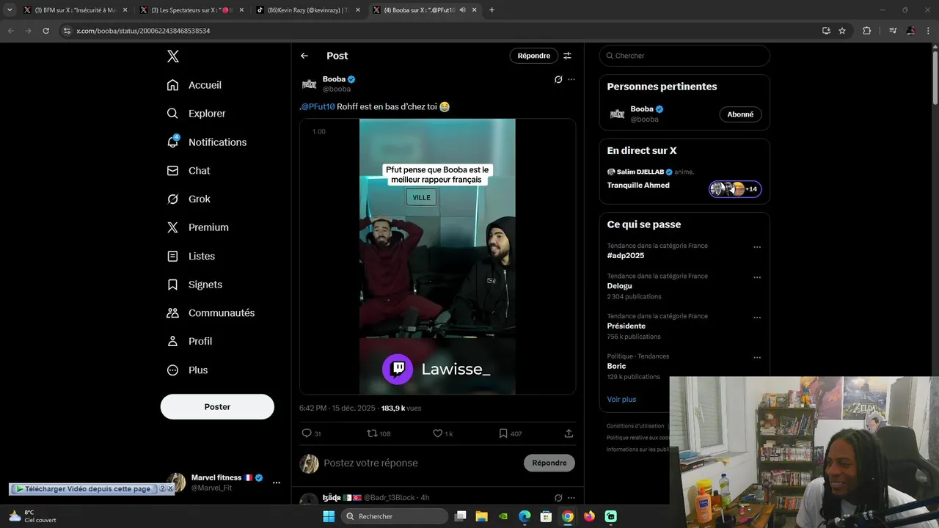Click Télécharger Vidéo depuis cette page

point(83,489)
